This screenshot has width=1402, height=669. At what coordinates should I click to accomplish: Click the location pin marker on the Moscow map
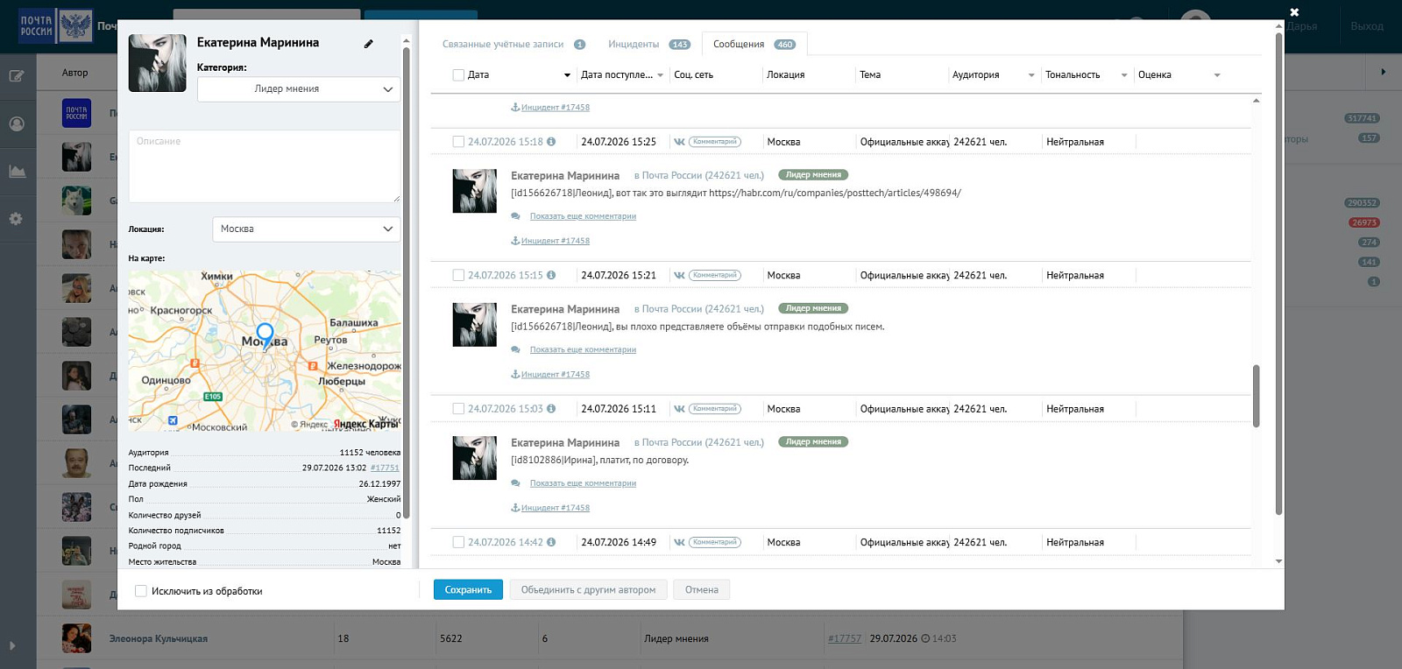point(265,335)
